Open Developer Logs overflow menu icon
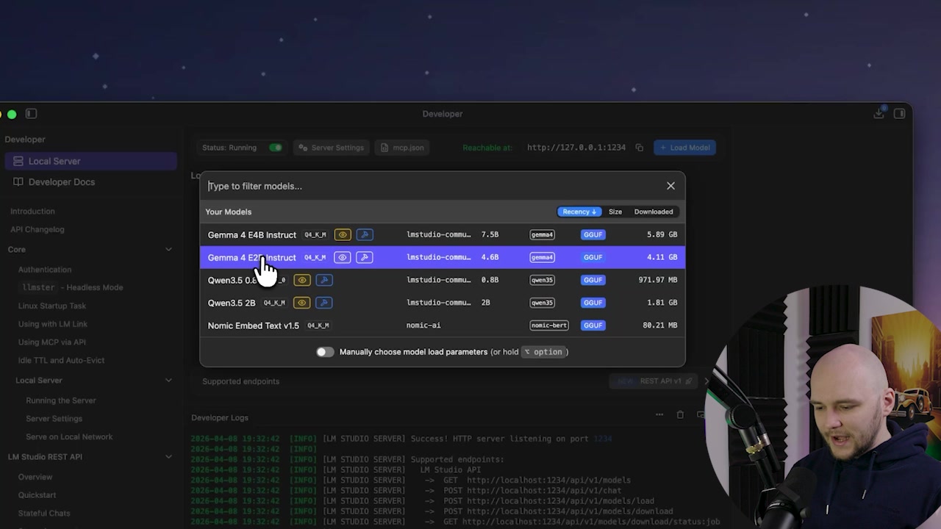The image size is (941, 529). click(659, 414)
